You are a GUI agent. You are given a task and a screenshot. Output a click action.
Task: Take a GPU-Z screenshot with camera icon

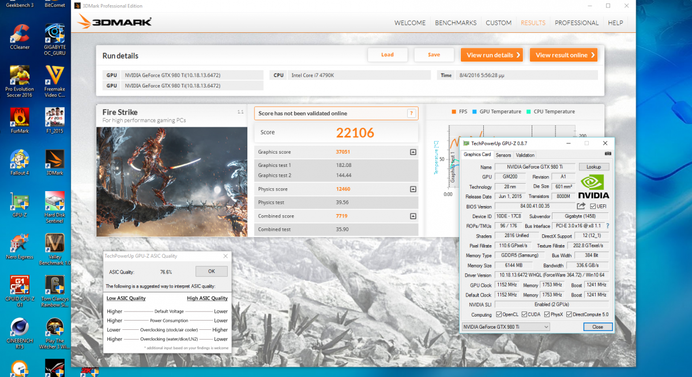pos(607,154)
